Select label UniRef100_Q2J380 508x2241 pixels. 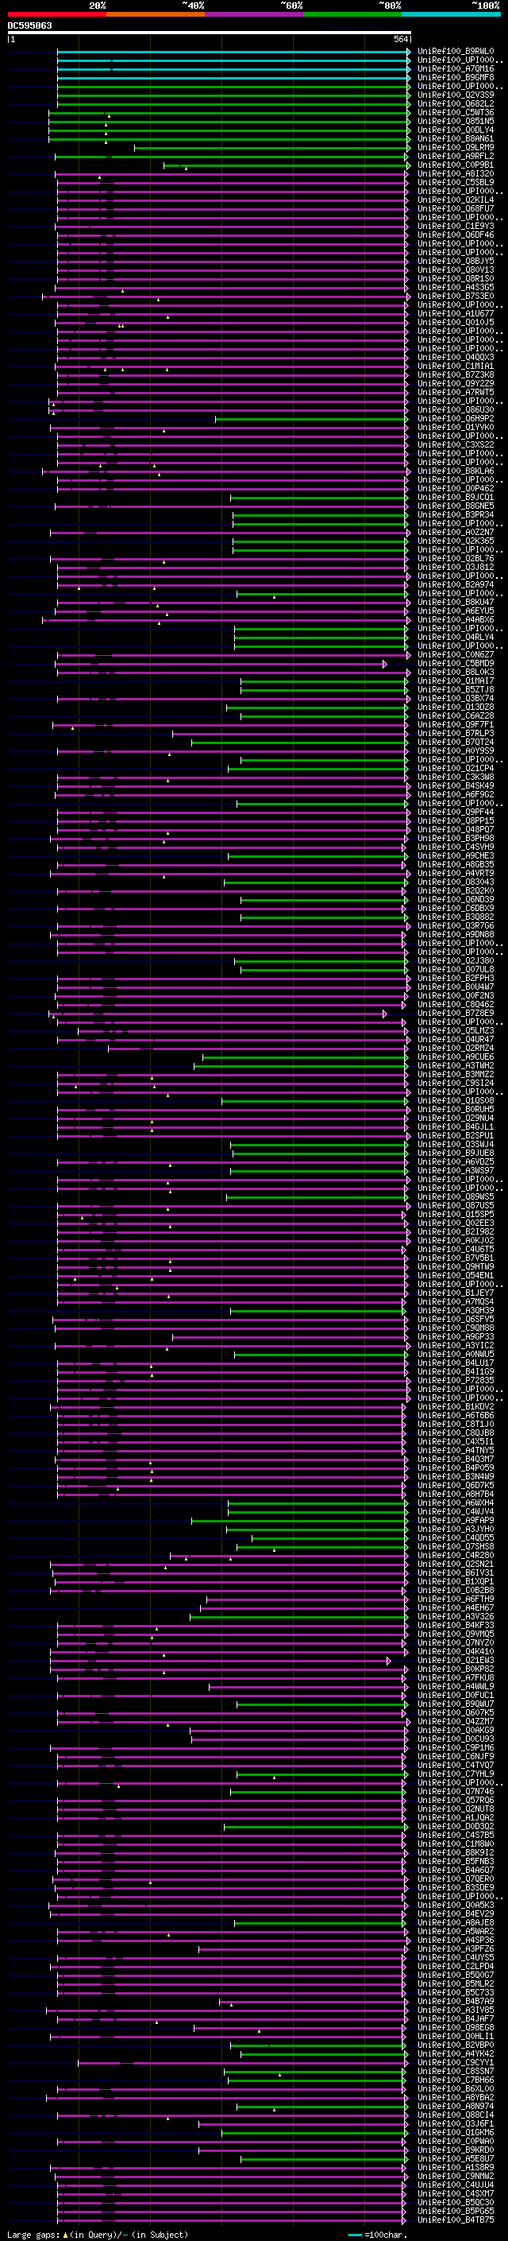coord(456,960)
